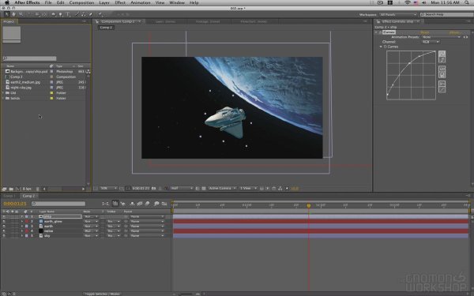Image resolution: width=474 pixels, height=296 pixels.
Task: Toggle visibility of the noise layer
Action: click(4, 231)
